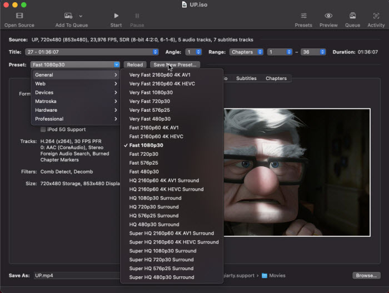389x293 pixels.
Task: Click the Pause toolbar icon
Action: coord(137,16)
